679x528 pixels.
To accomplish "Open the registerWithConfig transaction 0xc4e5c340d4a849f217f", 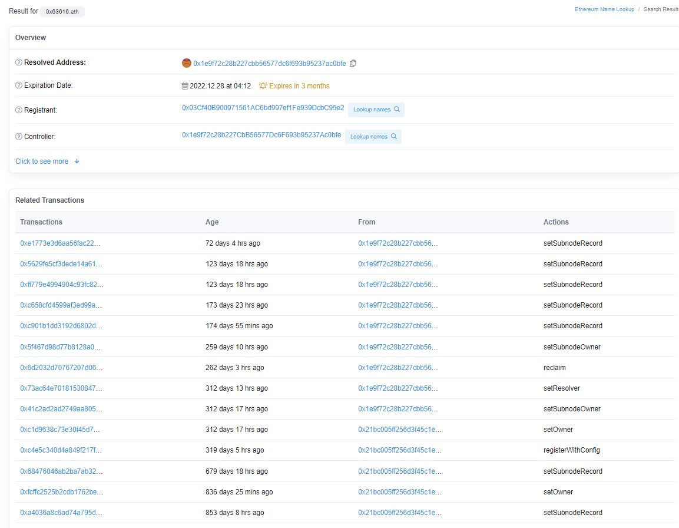I will pos(61,450).
